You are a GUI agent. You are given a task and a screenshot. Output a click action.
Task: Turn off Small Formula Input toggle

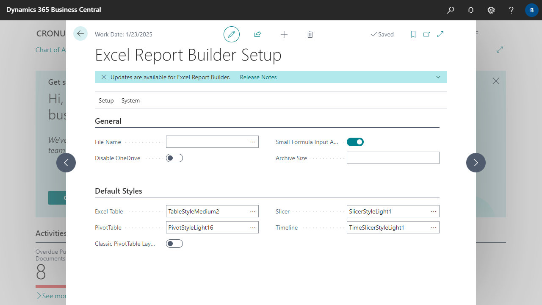(x=355, y=142)
